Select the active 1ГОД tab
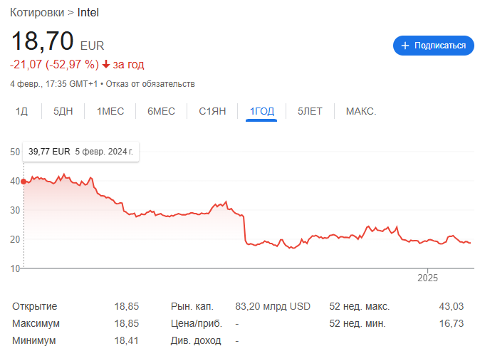Viewport: 485px width, 356px height. (x=261, y=111)
